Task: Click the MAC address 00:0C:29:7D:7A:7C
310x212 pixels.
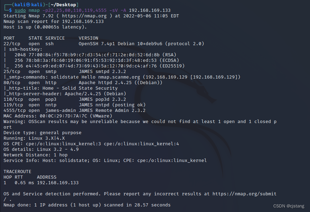Action: point(63,116)
